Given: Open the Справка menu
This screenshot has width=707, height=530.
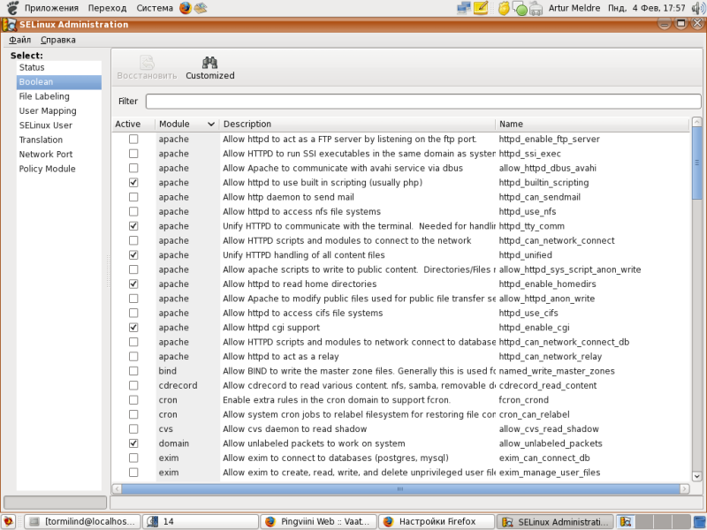Looking at the screenshot, I should [x=58, y=40].
